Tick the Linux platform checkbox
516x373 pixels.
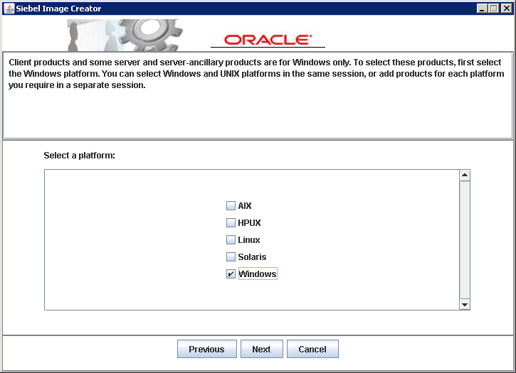[231, 240]
